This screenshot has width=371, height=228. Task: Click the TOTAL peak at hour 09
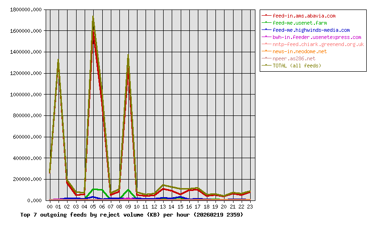(x=128, y=56)
